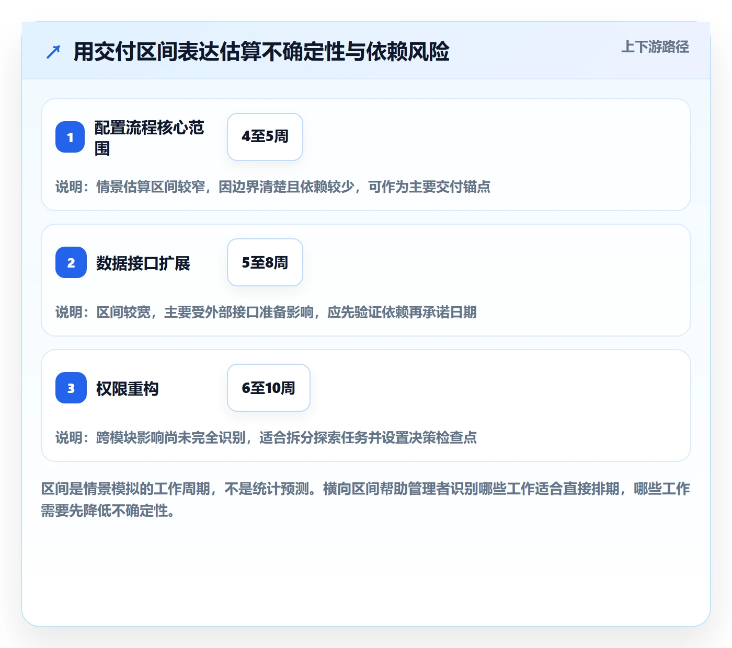Select the 数据接口扩展 item title
This screenshot has height=648, width=732.
tap(143, 263)
